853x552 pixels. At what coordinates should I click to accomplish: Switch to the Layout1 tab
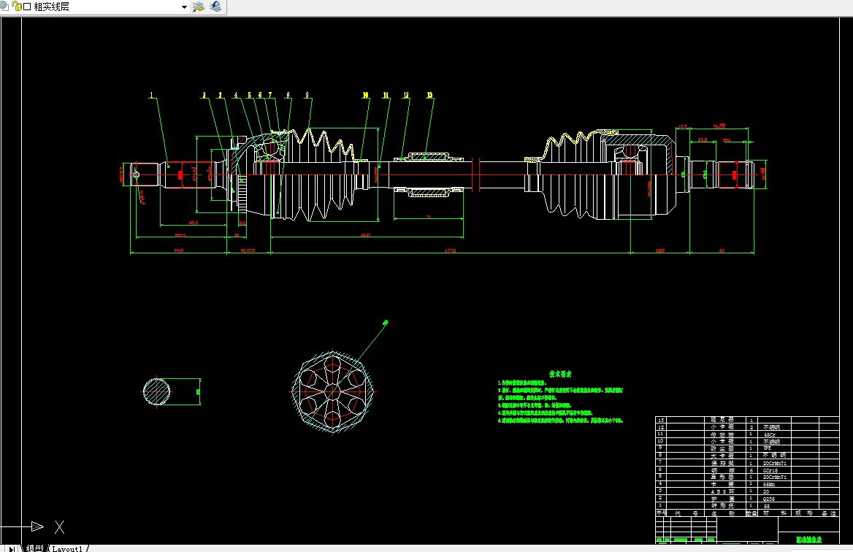pyautogui.click(x=67, y=548)
